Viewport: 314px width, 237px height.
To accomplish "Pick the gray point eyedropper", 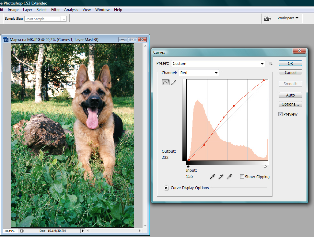I will 221,177.
